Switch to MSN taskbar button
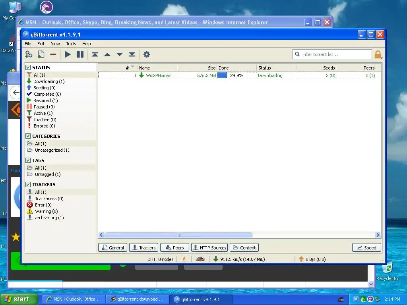This screenshot has height=305, width=407. point(74,299)
